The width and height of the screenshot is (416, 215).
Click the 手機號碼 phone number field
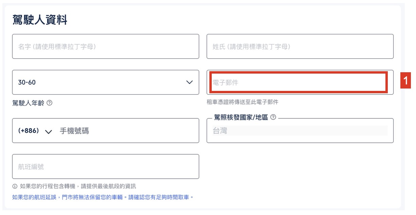pos(126,131)
